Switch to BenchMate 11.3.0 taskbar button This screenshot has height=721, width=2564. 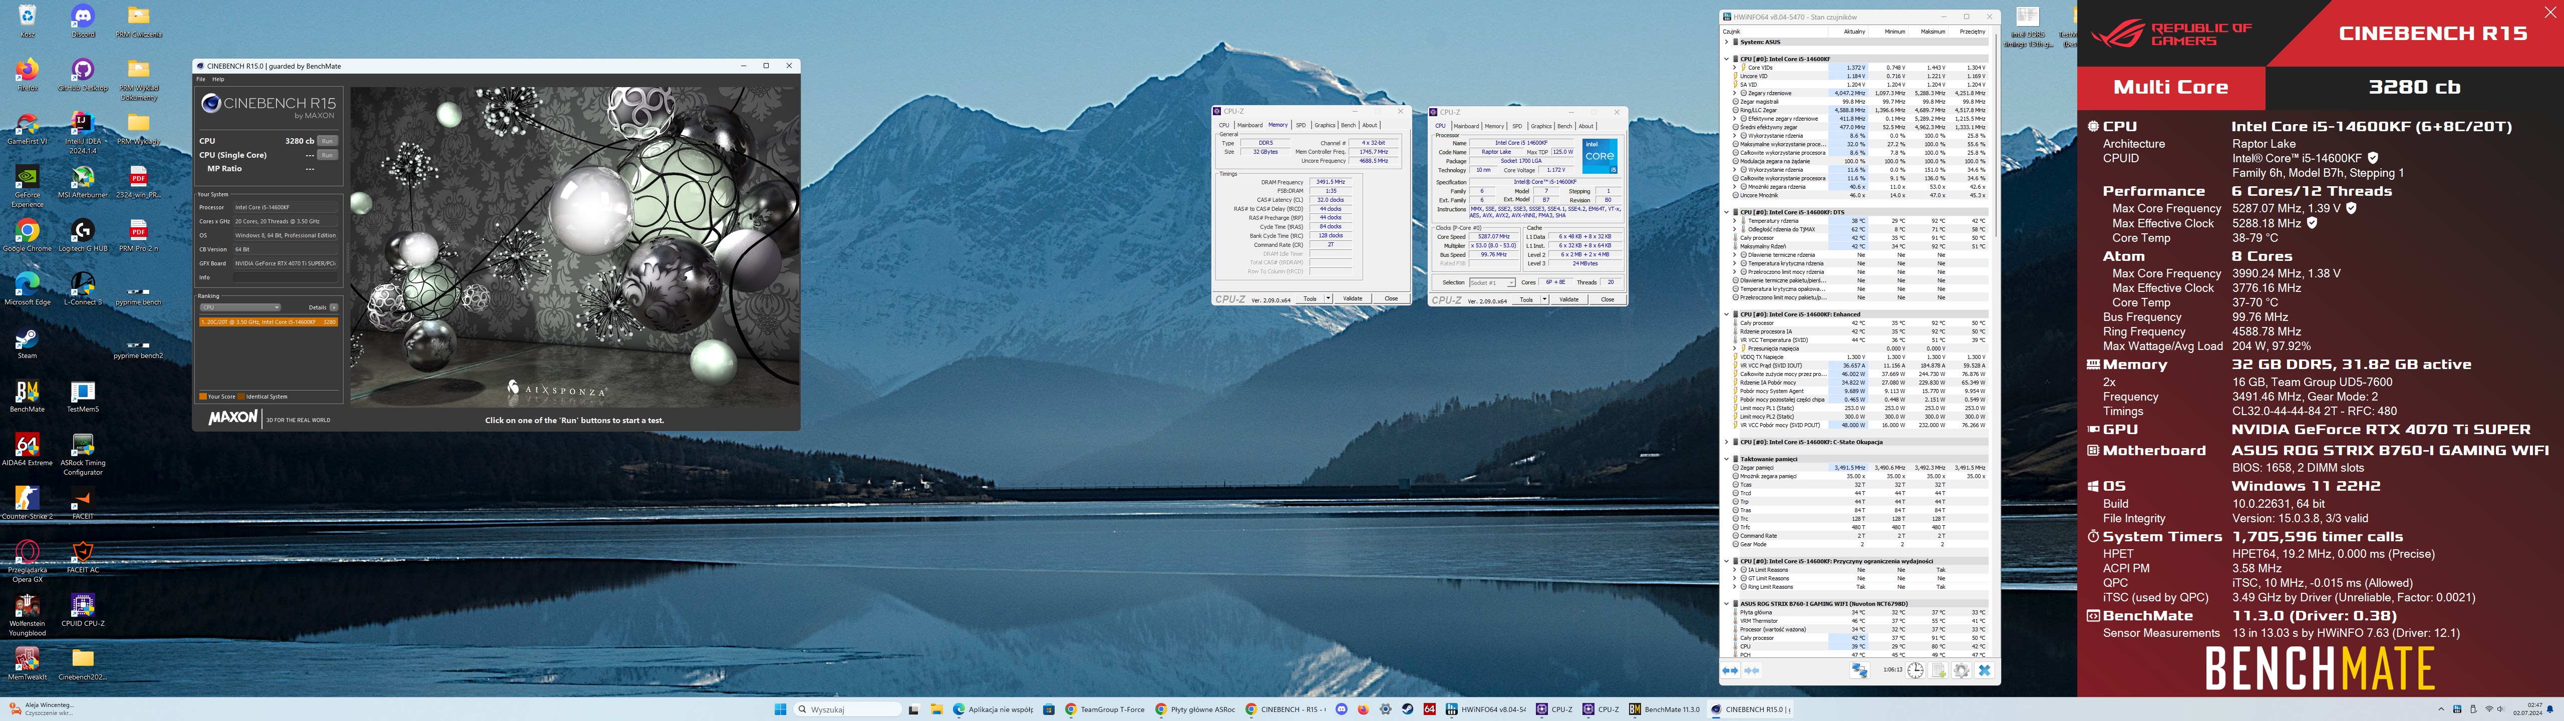point(1664,709)
